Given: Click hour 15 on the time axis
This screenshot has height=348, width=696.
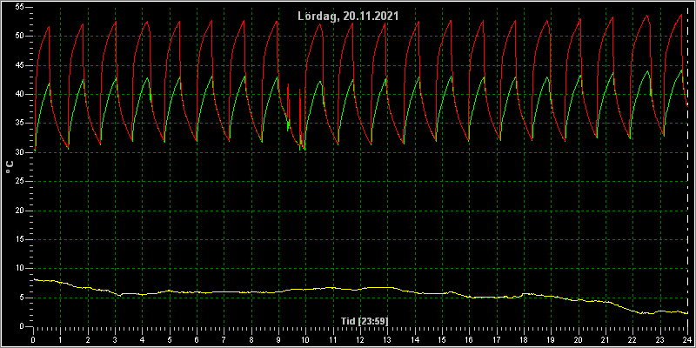Looking at the screenshot, I should [x=442, y=340].
